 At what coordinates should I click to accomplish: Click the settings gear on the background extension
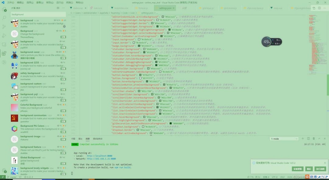coord(64,26)
